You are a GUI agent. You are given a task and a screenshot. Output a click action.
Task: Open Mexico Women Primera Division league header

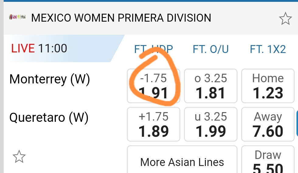(x=121, y=18)
